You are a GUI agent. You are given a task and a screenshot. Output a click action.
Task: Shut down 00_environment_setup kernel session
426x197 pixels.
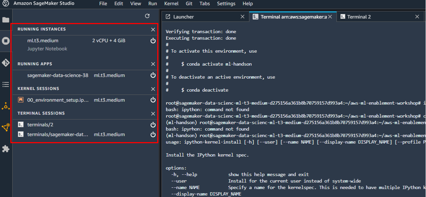(153, 100)
